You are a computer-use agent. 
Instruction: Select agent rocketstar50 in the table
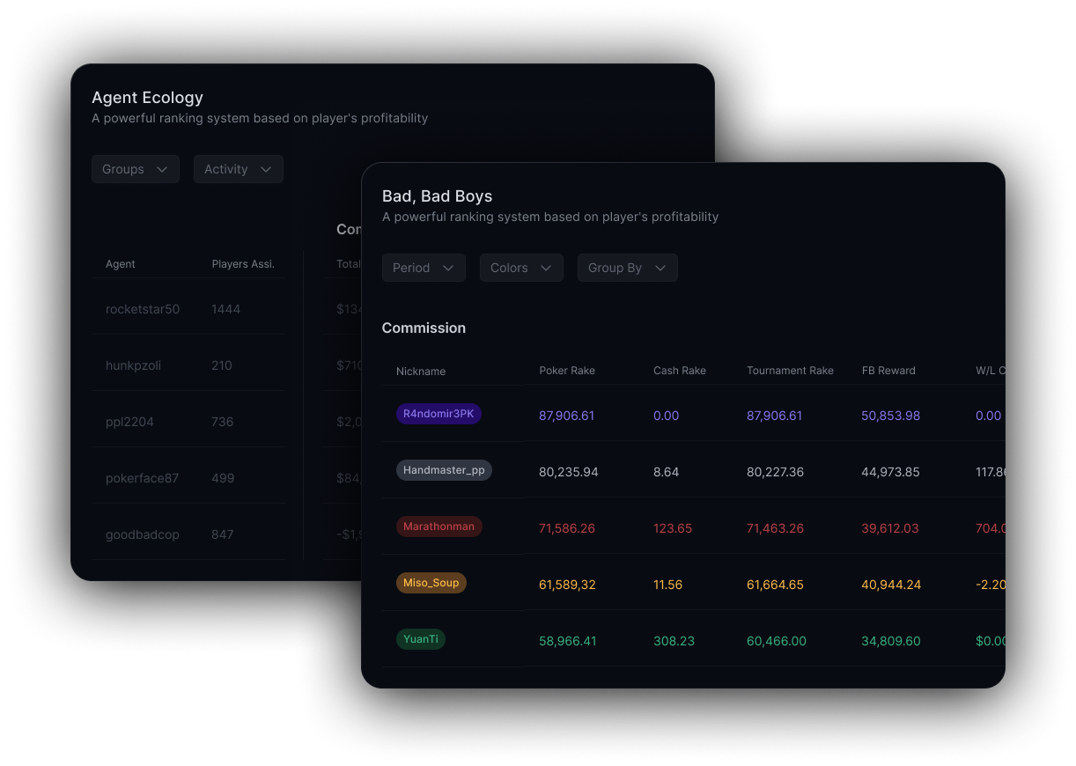click(143, 309)
